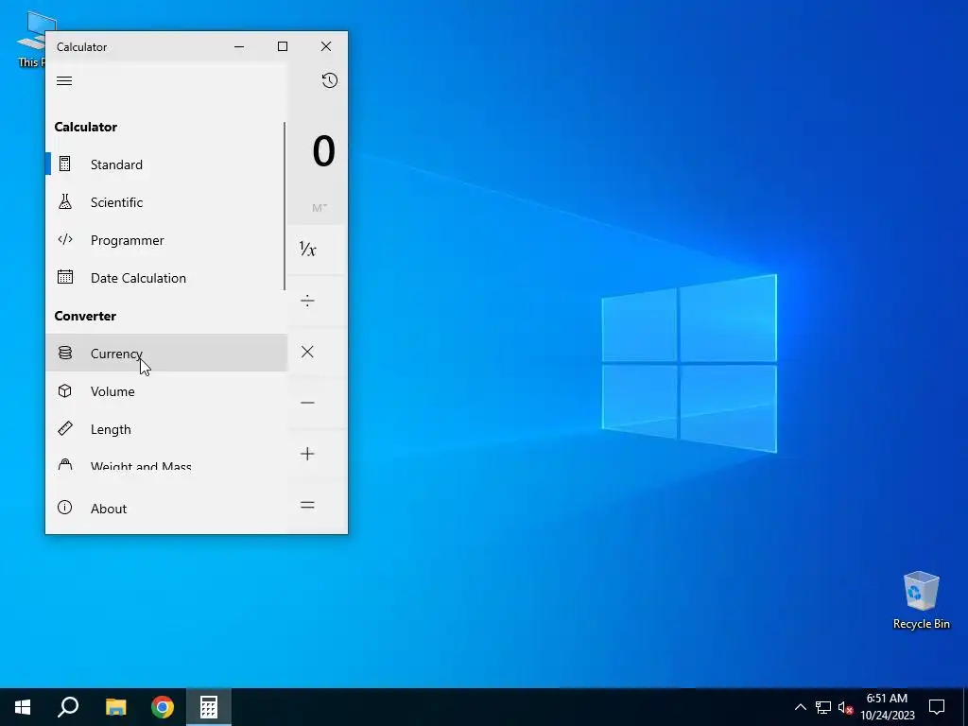Close the Calculator window

(x=326, y=46)
